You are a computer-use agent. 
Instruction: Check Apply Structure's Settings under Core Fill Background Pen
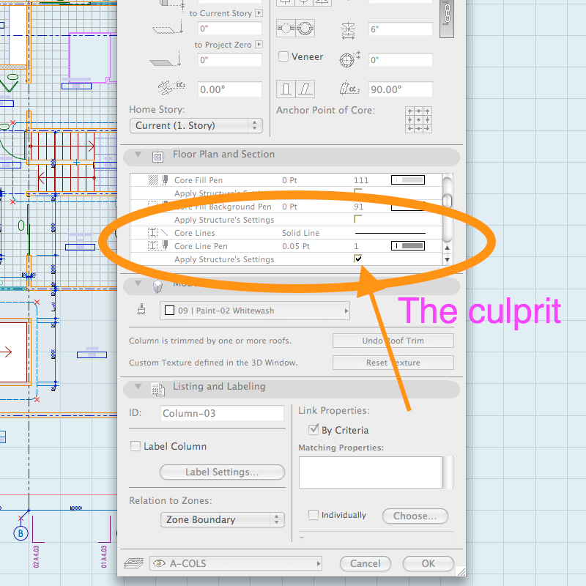tap(358, 219)
